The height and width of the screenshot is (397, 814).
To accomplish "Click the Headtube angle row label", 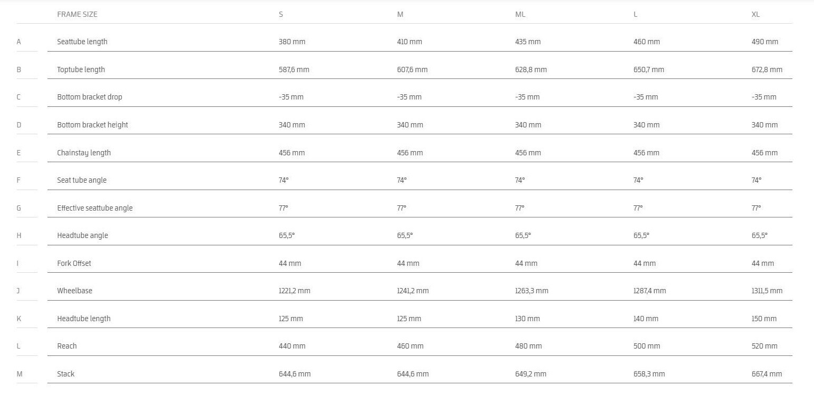I will click(82, 235).
